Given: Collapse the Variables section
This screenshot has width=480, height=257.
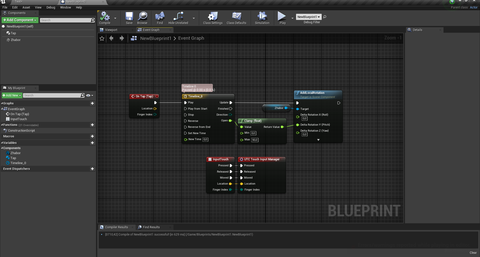Looking at the screenshot, I should point(2,143).
